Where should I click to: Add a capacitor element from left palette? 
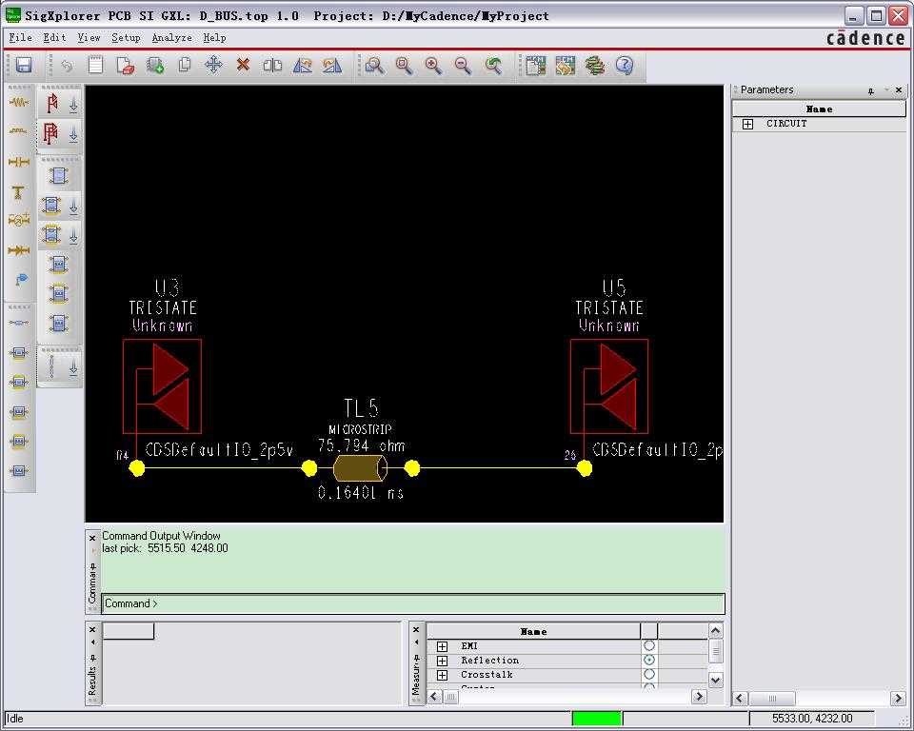pos(19,162)
